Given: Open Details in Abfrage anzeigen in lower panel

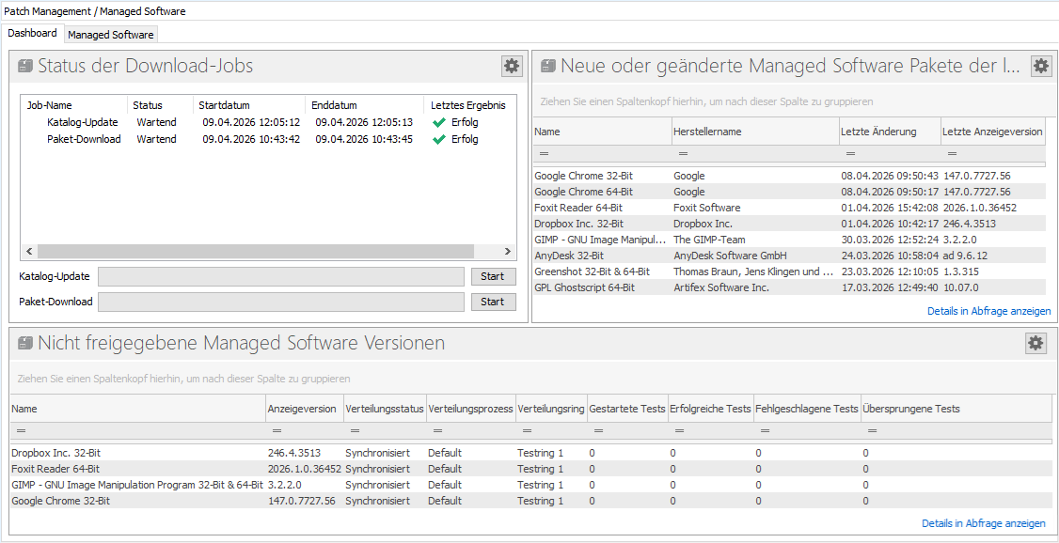Looking at the screenshot, I should pos(984,523).
